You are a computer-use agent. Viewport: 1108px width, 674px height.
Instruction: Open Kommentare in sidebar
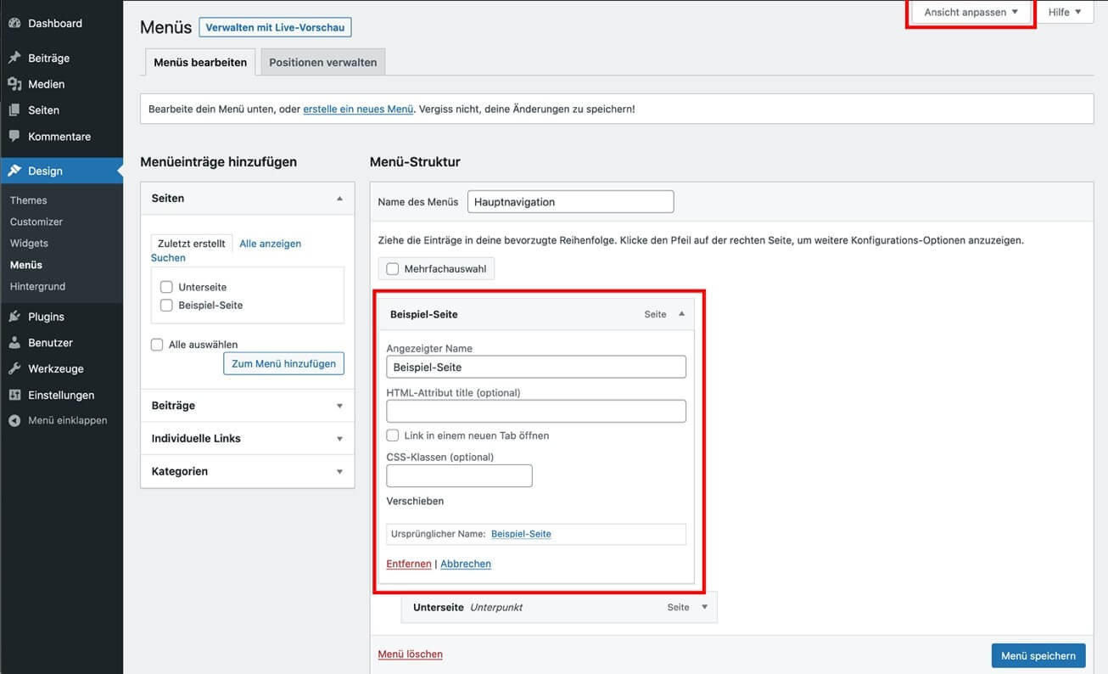tap(61, 136)
